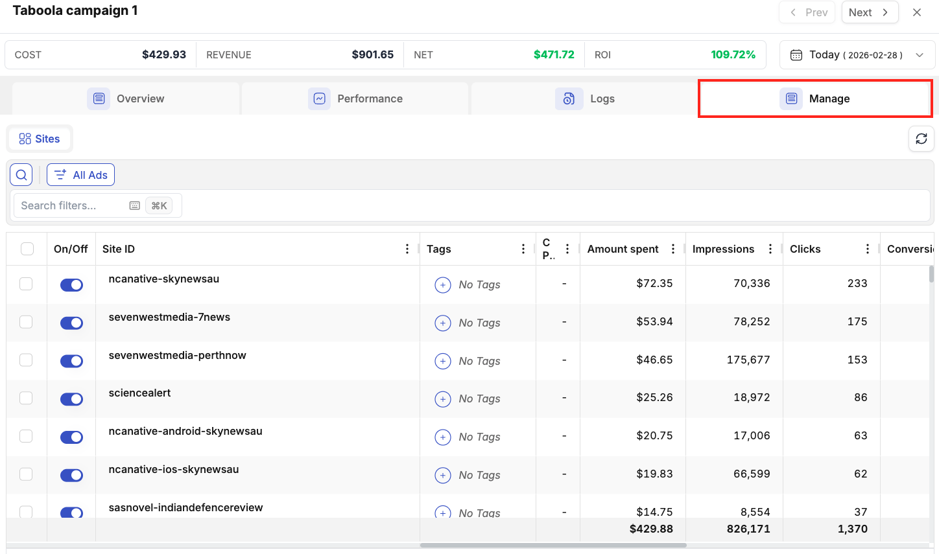Disable the ncanative-ios-skynewsau site switch
Image resolution: width=939 pixels, height=554 pixels.
coord(71,475)
